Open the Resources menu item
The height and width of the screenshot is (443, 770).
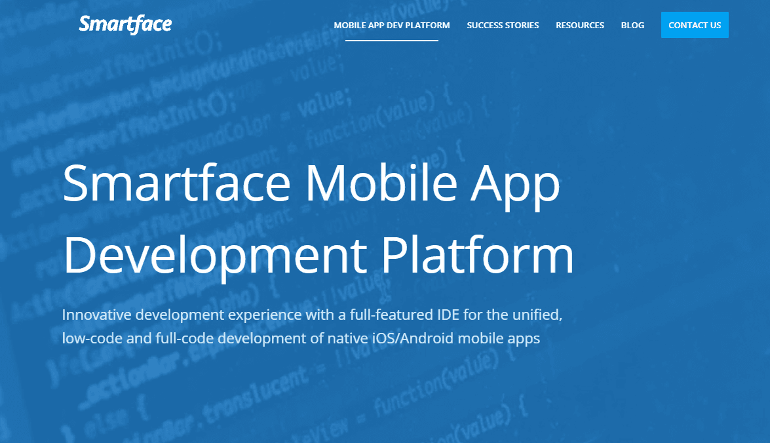point(580,25)
